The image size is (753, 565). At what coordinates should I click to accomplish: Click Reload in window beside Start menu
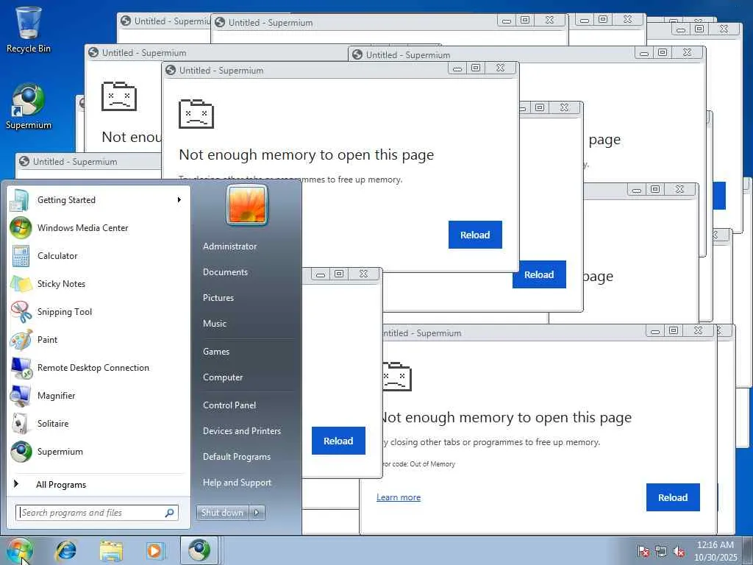[x=338, y=441]
